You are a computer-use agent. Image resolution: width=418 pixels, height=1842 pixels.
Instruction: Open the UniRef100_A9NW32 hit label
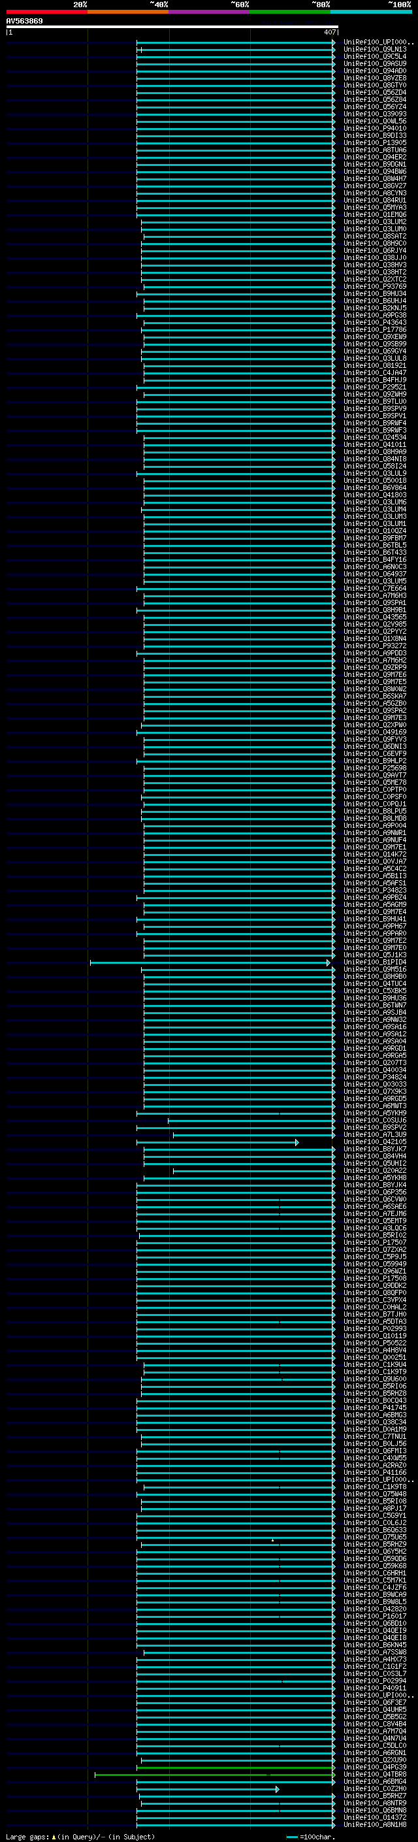click(x=375, y=1020)
